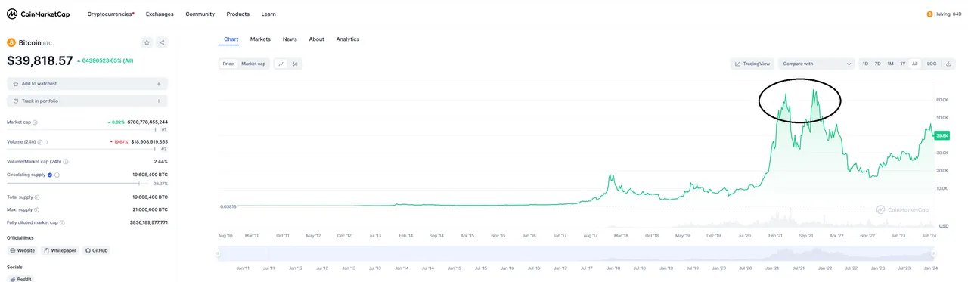The height and width of the screenshot is (282, 968).
Task: Click Track in portfolio button
Action: tap(87, 101)
